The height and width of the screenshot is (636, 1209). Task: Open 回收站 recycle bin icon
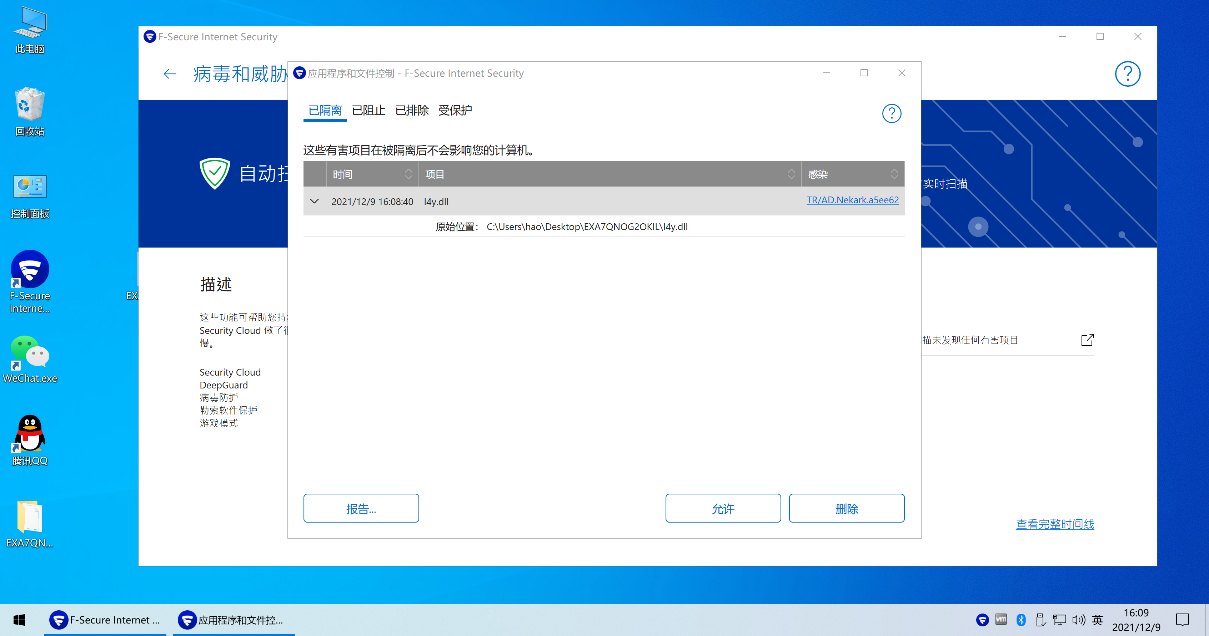click(x=30, y=112)
